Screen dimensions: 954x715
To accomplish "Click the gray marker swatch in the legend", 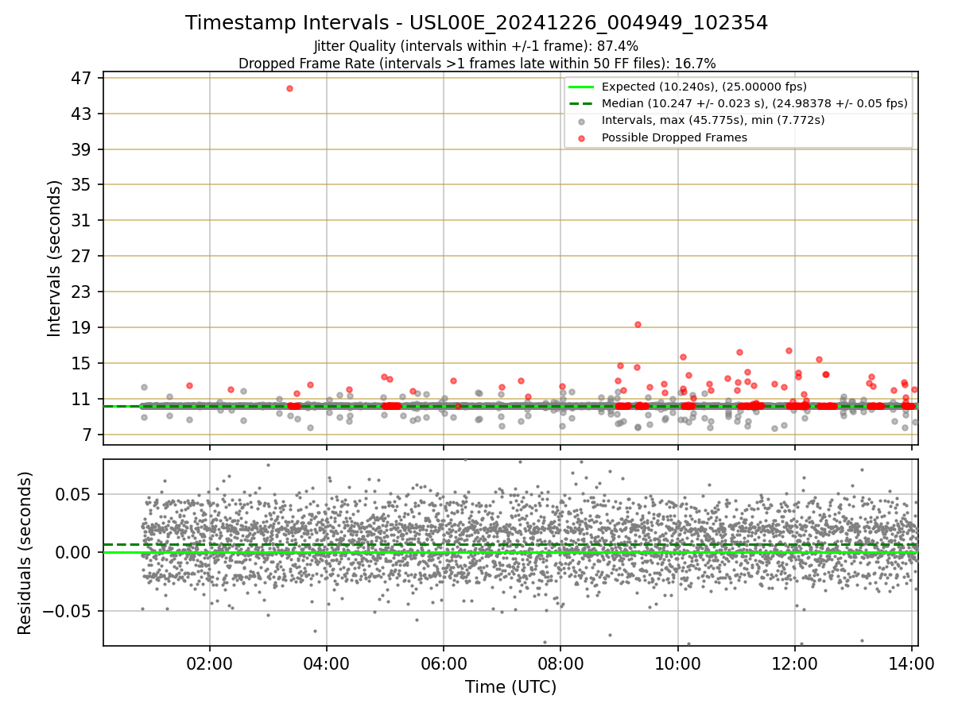I will pos(581,122).
